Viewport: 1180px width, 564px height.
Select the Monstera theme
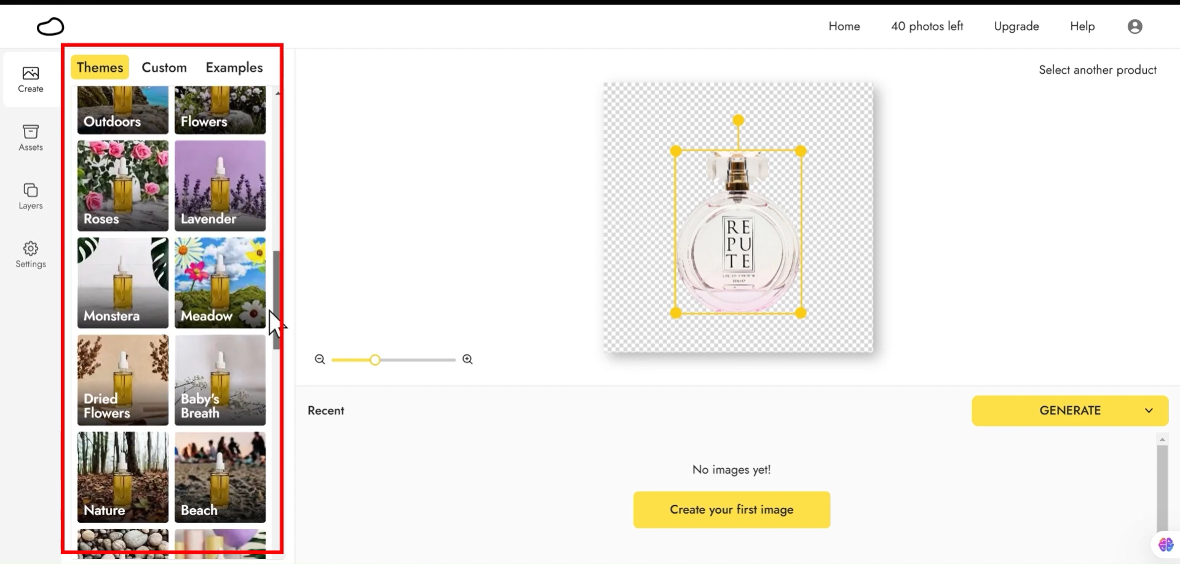tap(123, 283)
